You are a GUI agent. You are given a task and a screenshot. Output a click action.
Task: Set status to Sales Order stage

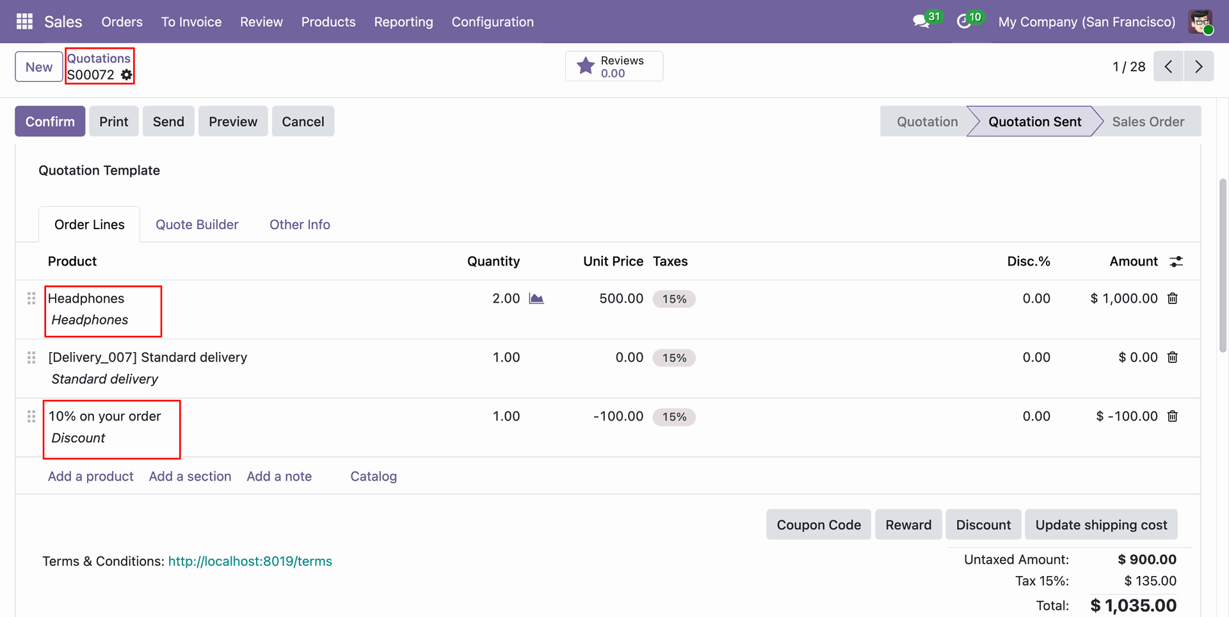(1148, 122)
